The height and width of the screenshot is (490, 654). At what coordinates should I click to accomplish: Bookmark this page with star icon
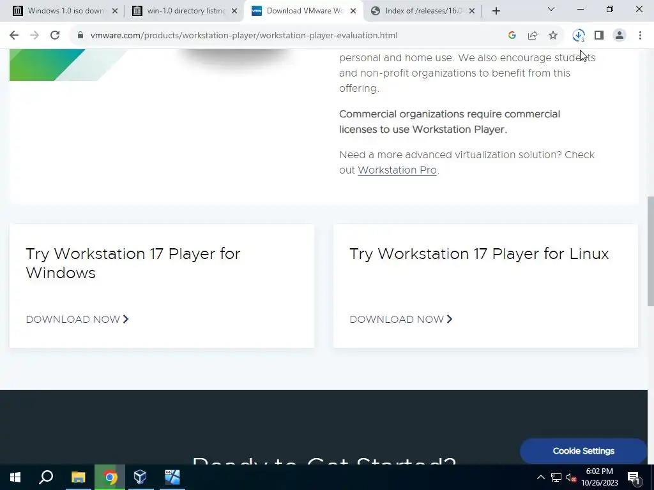coord(553,36)
